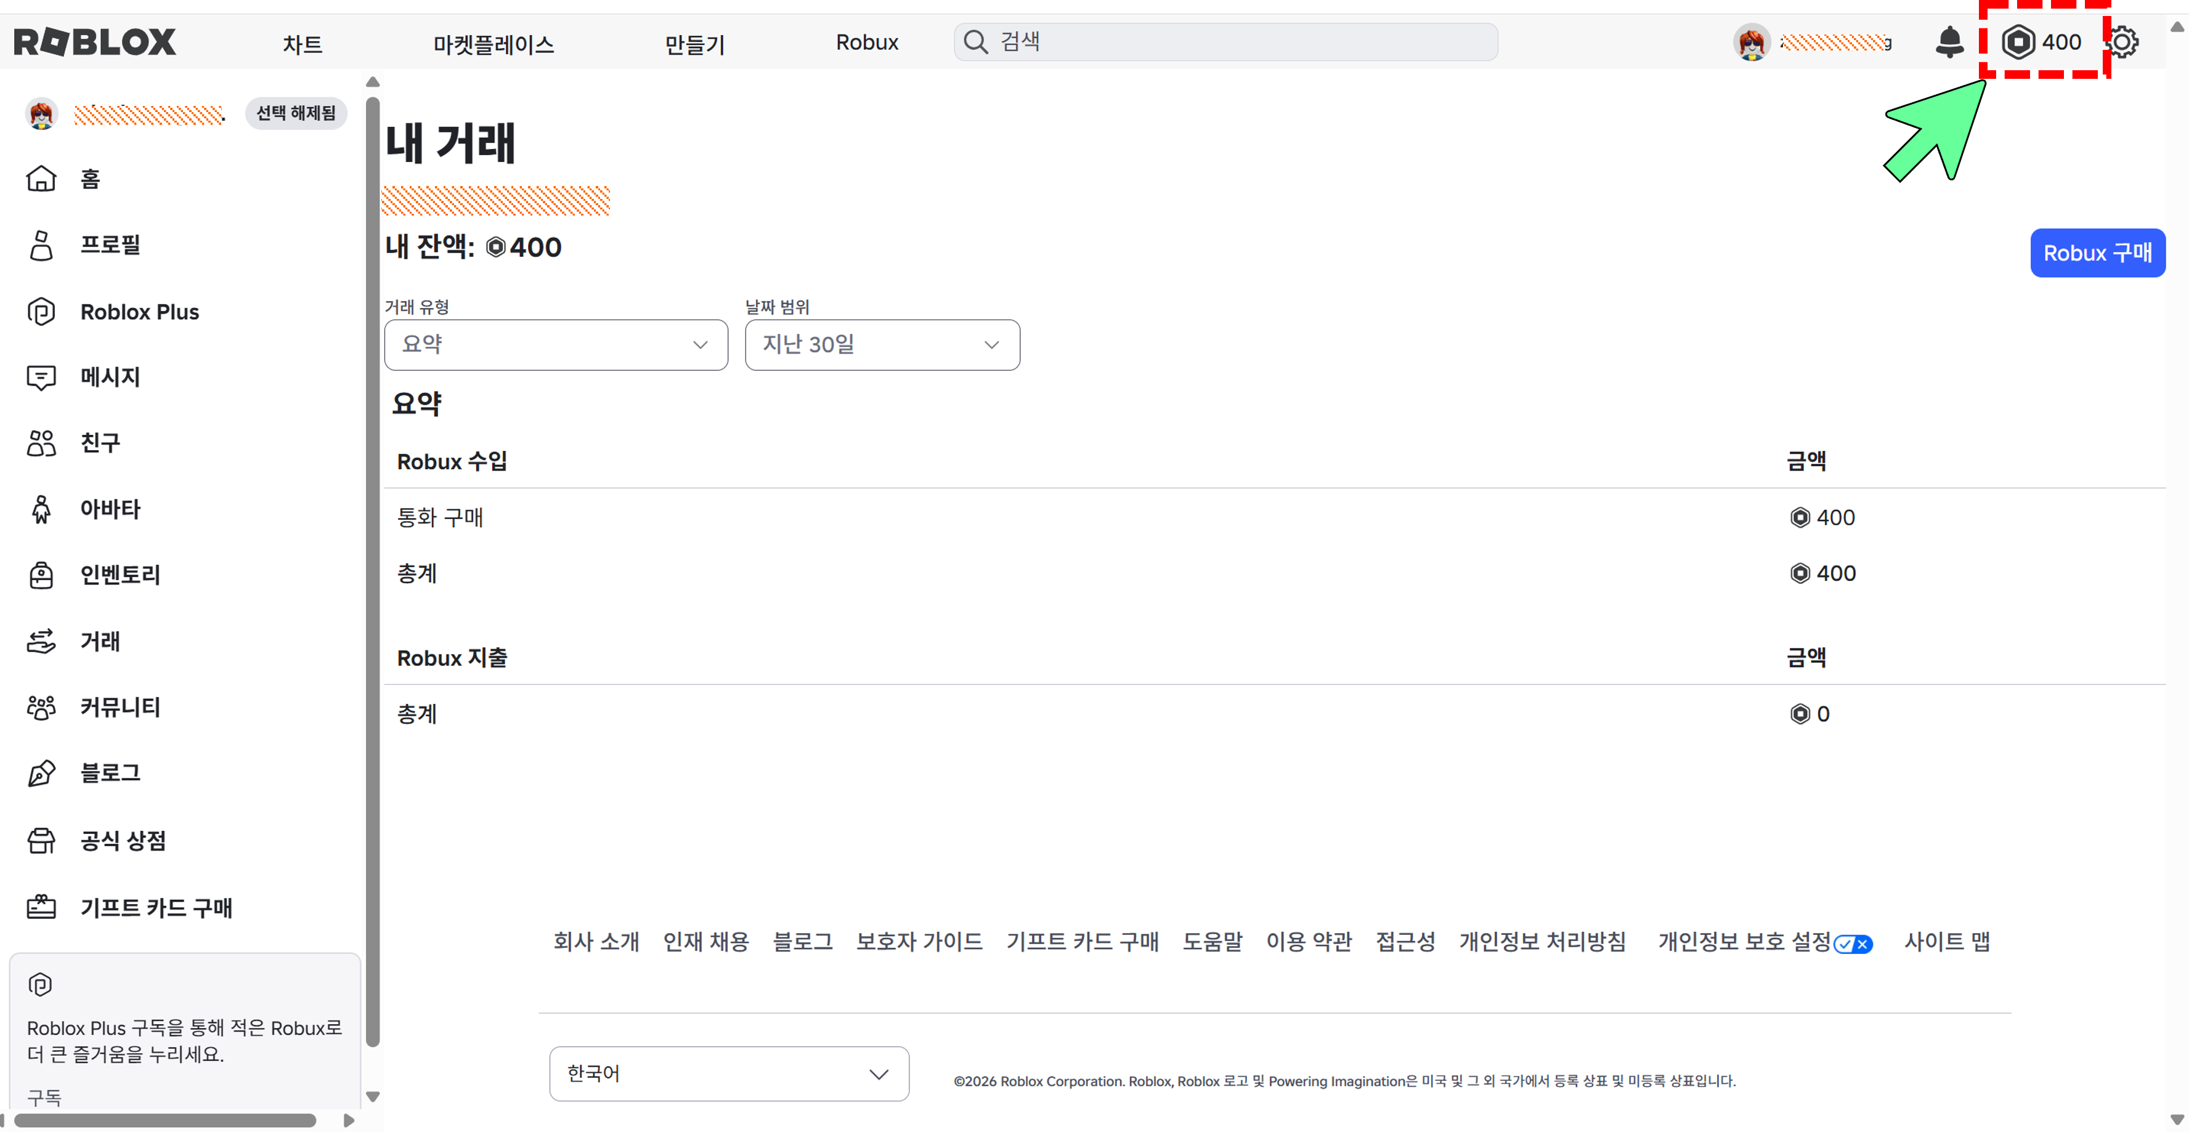Click the 메시지 speech bubble icon

point(41,377)
